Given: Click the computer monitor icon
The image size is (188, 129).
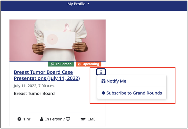Looking at the screenshot, I should click(x=68, y=119).
